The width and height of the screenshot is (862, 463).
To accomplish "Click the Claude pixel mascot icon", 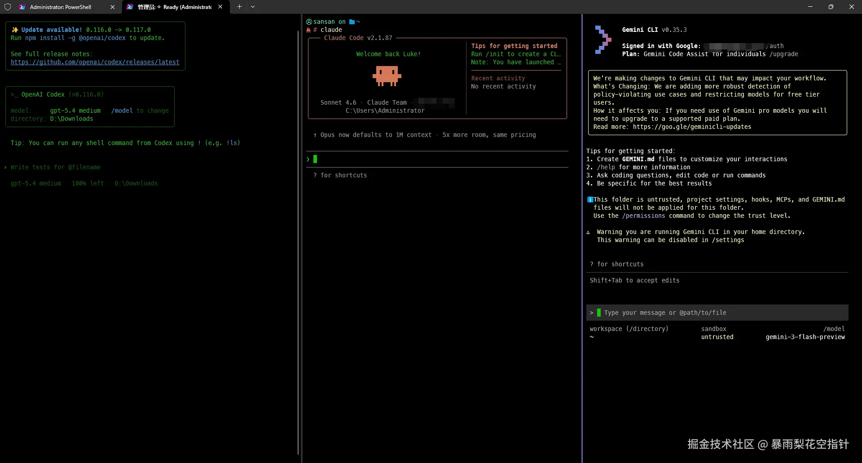I will (x=387, y=76).
